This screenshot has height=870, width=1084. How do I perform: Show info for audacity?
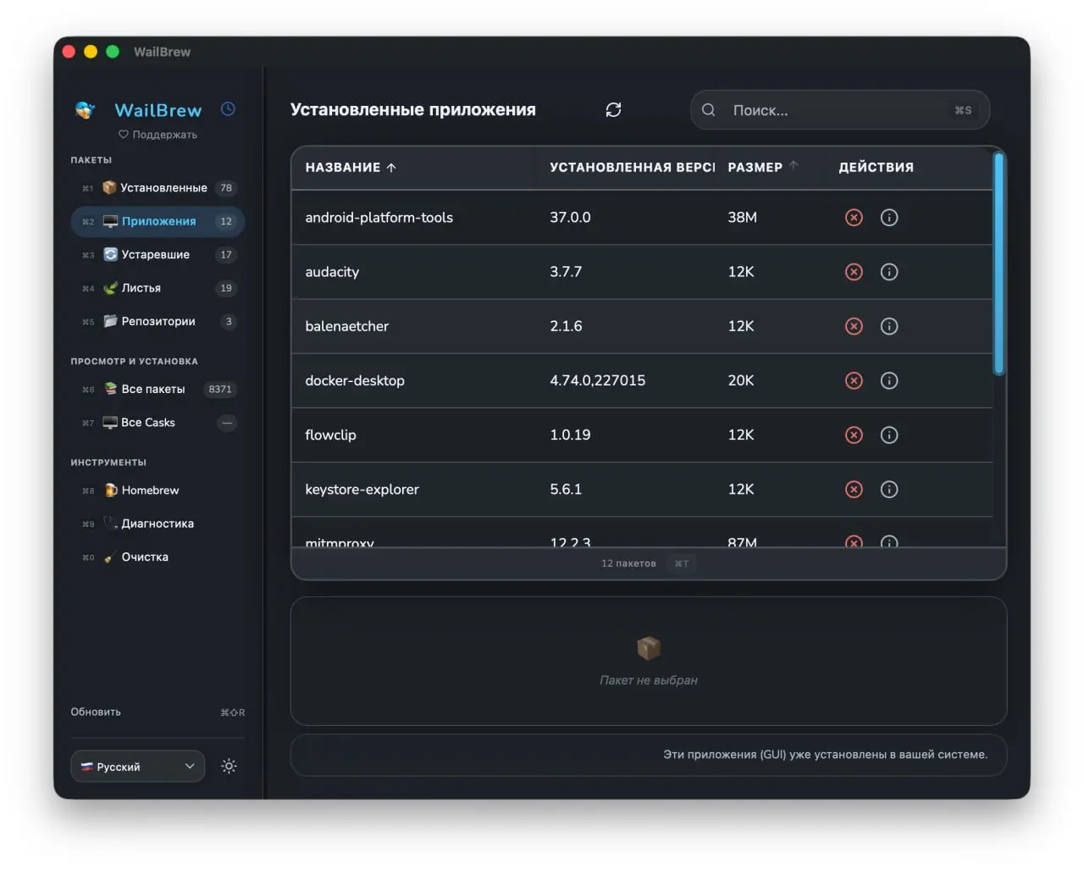click(889, 272)
